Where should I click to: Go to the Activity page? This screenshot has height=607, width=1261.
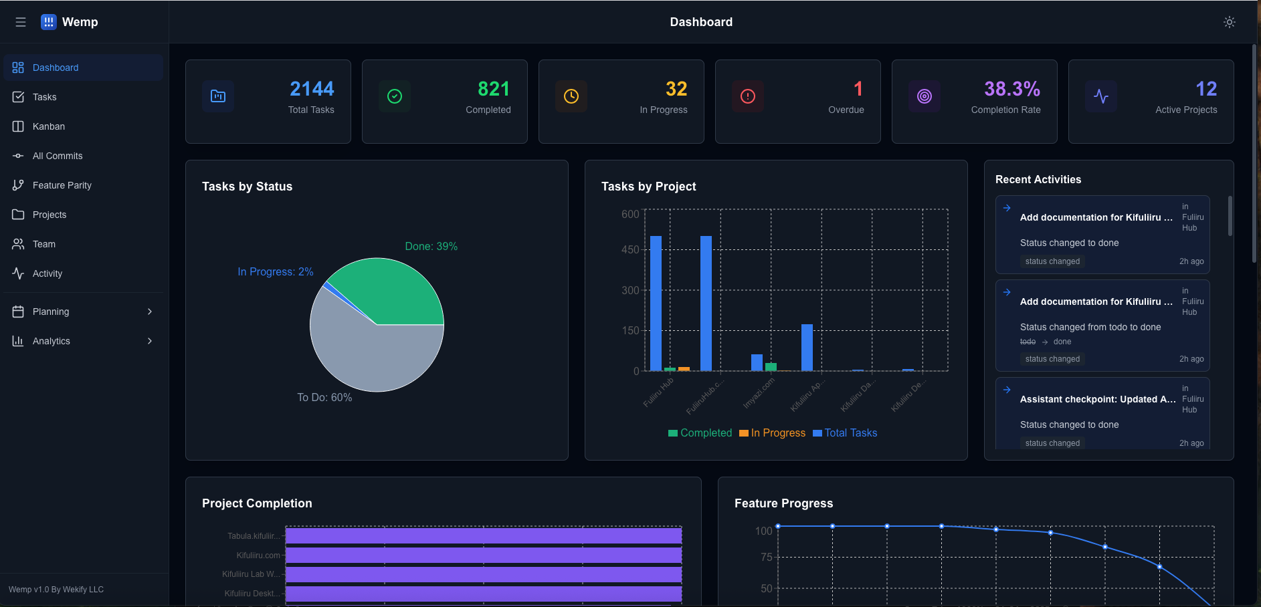coord(84,273)
